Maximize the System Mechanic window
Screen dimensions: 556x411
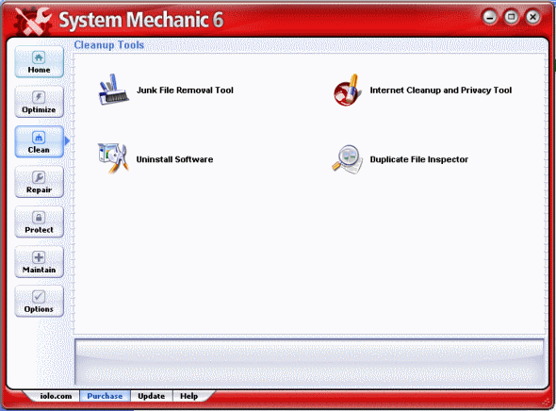511,17
